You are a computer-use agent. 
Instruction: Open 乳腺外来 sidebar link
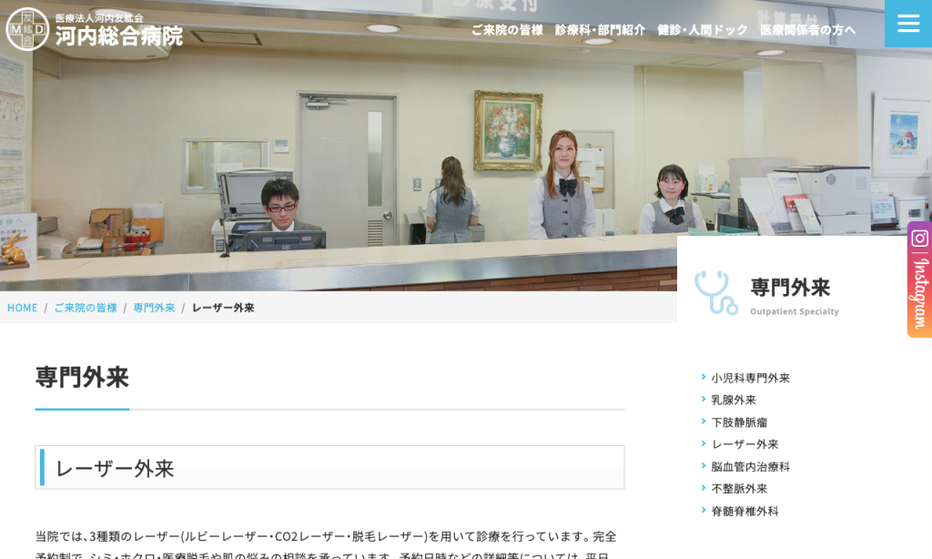point(734,400)
